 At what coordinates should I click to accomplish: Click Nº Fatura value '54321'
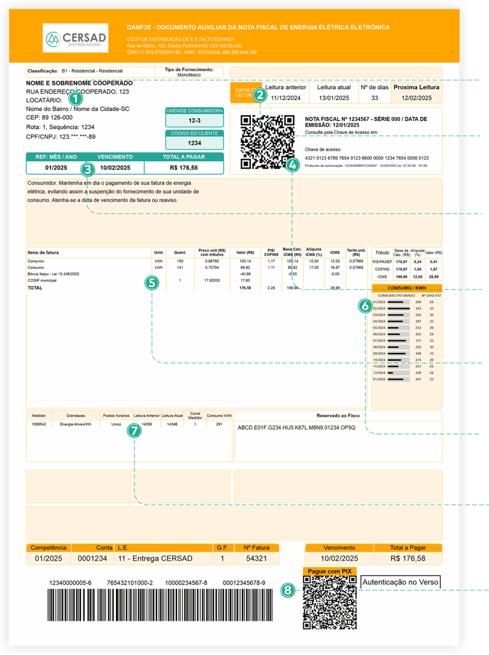coord(257,559)
